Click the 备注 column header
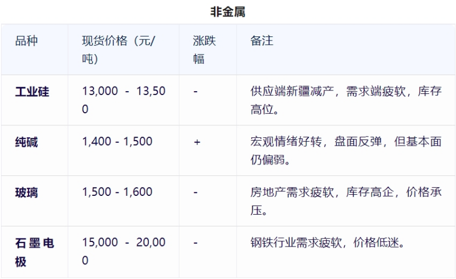This screenshot has width=456, height=279. pos(262,41)
